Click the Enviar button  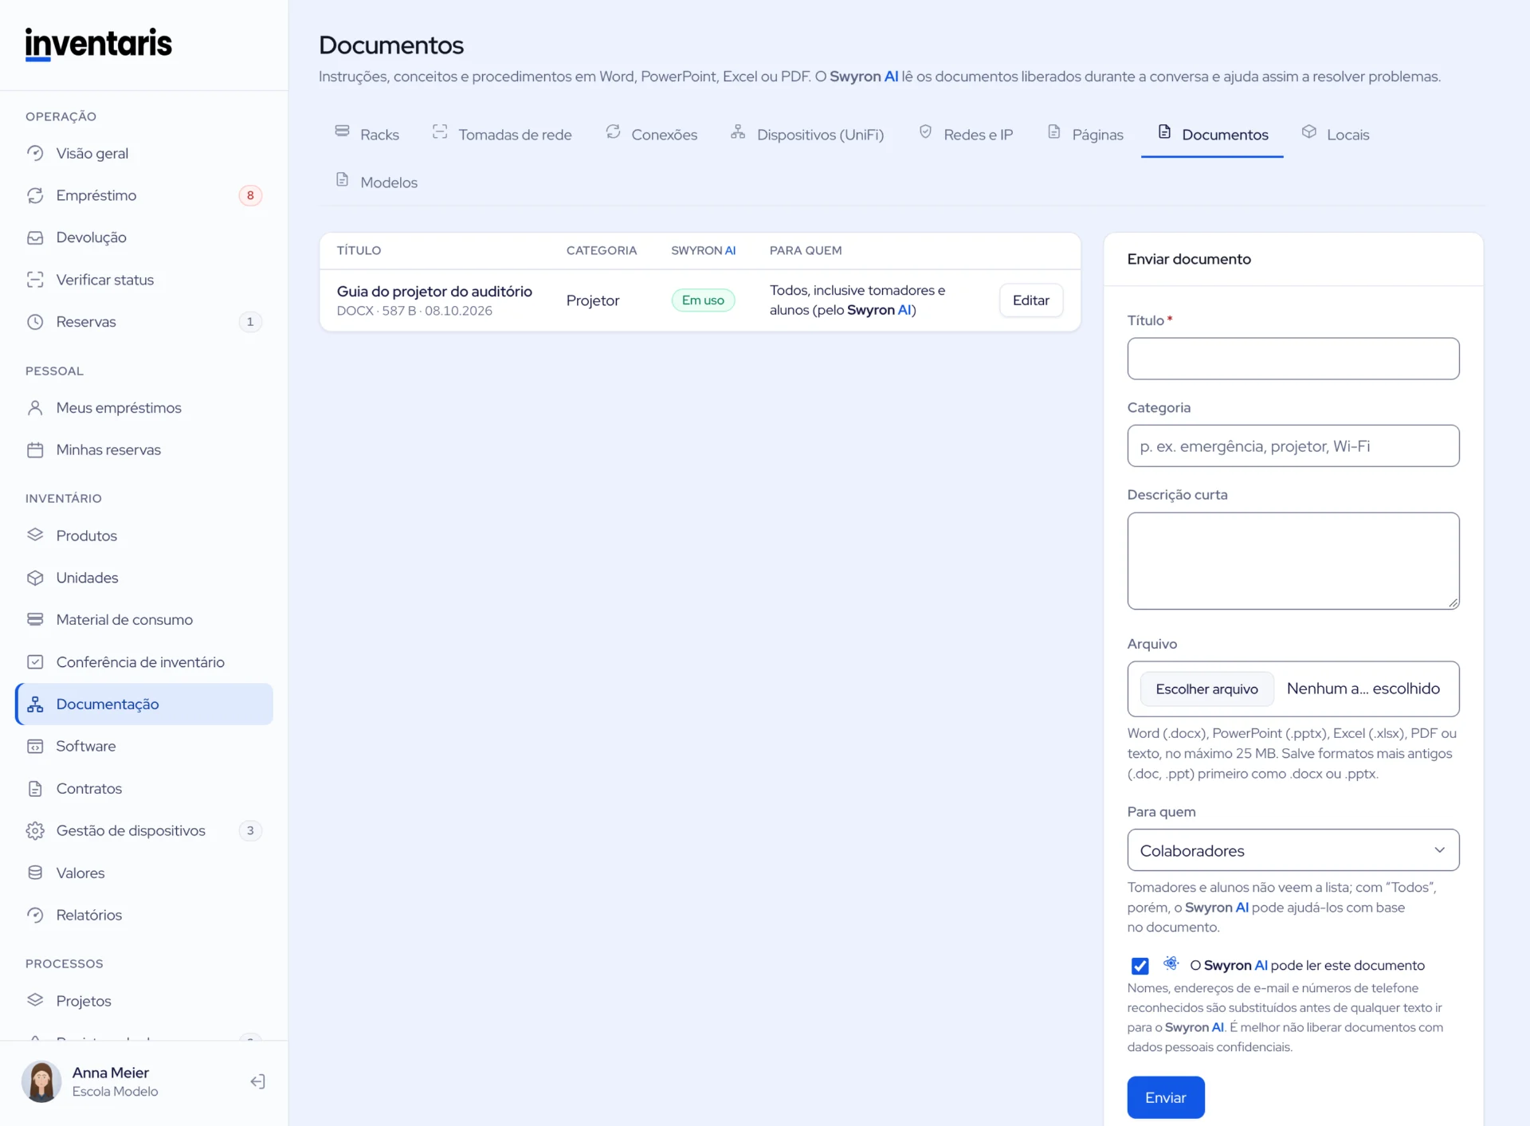coord(1165,1097)
